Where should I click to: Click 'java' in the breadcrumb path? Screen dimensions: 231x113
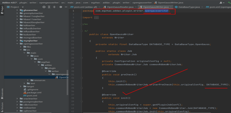point(77,3)
